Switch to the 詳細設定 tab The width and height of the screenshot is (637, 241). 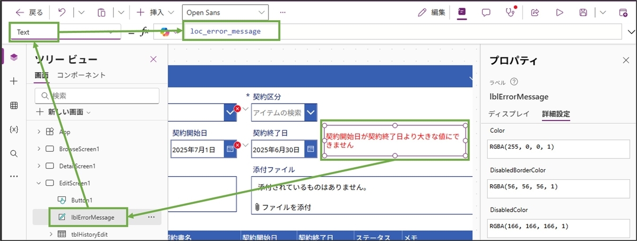556,114
